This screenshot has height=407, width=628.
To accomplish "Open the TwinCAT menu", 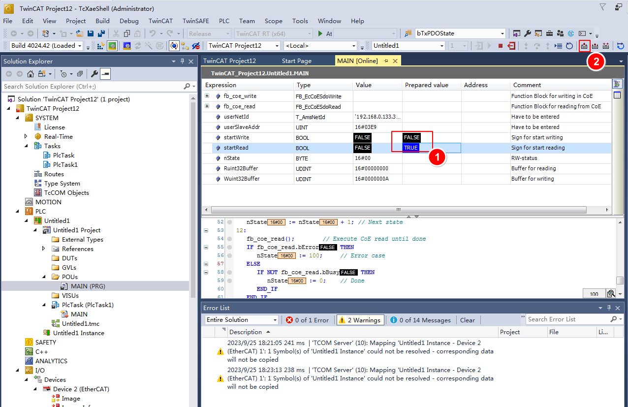I will coord(160,21).
